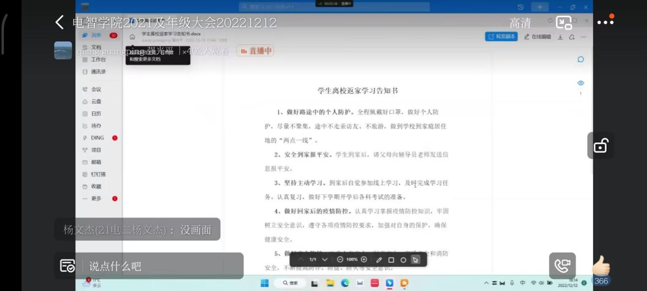Zoom in with the plus magnifier
The image size is (647, 291).
[364, 260]
